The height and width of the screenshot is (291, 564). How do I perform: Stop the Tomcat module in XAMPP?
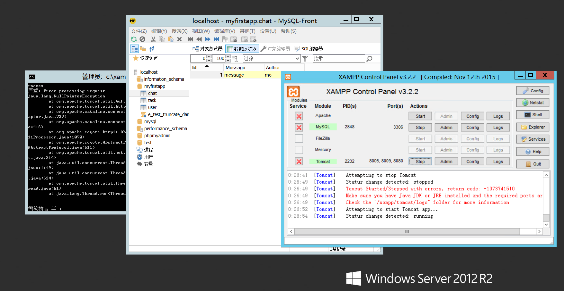(420, 162)
